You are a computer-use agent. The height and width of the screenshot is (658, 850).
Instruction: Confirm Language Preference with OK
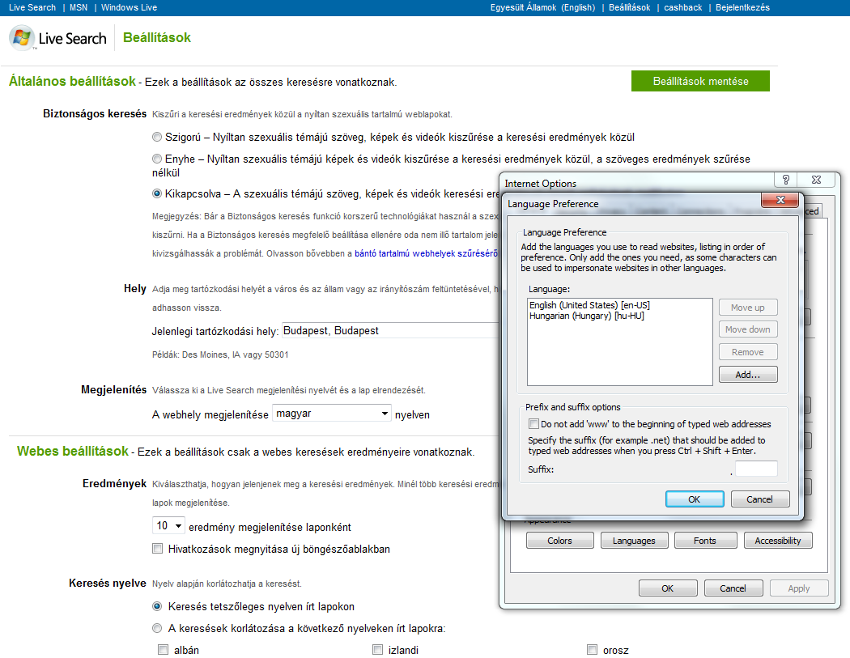[x=695, y=499]
